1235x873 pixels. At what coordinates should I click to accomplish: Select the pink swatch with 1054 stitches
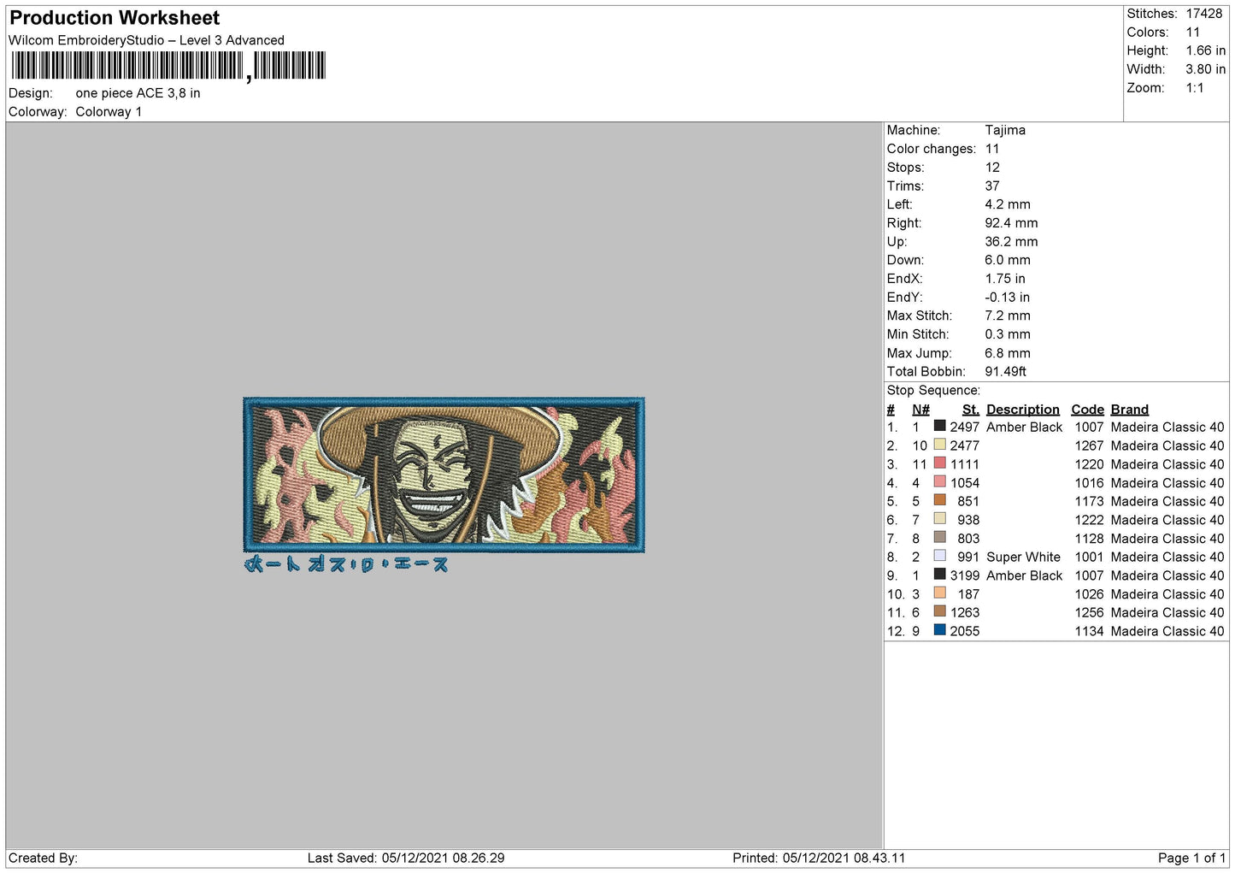click(x=940, y=481)
